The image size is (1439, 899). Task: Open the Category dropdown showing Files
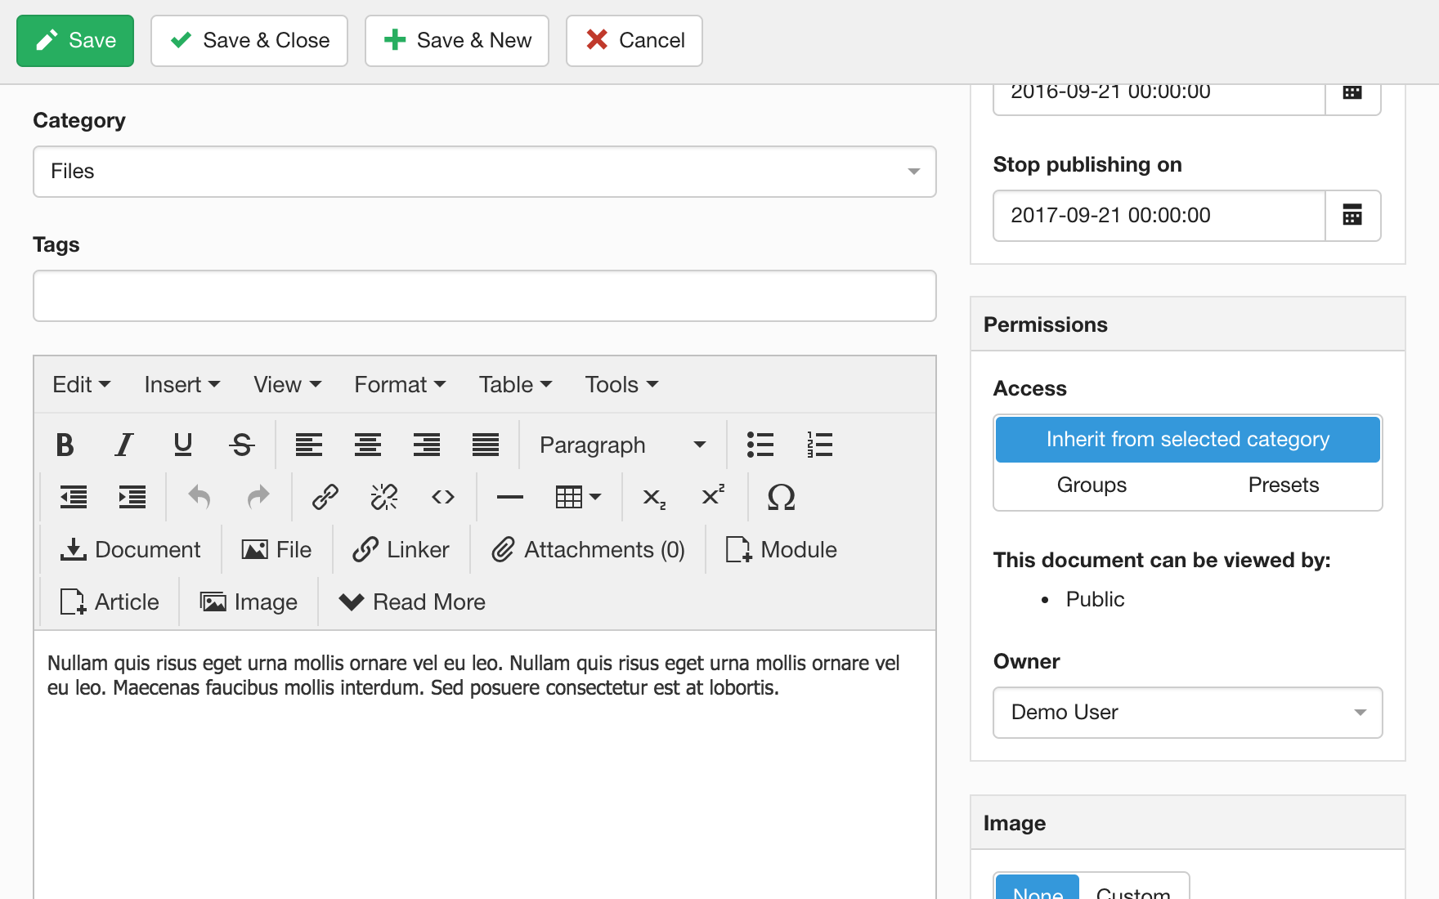pos(484,172)
